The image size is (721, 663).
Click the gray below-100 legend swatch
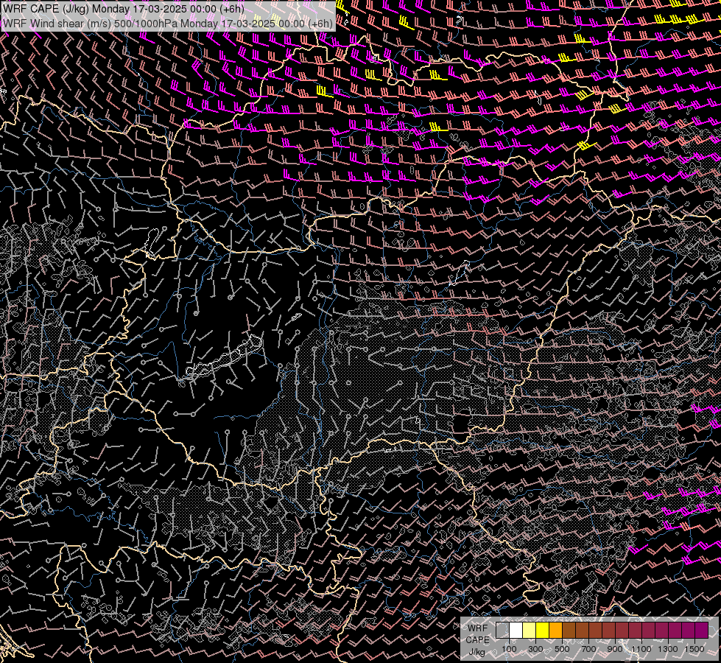coord(502,630)
